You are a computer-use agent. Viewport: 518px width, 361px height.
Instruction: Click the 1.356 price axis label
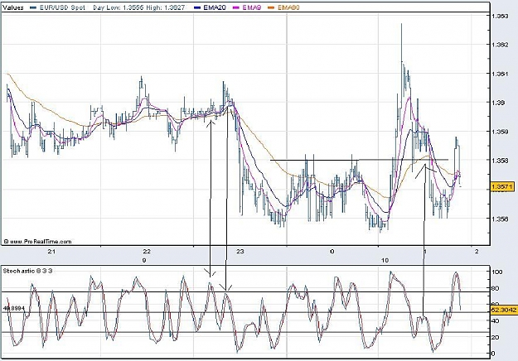[x=500, y=219]
